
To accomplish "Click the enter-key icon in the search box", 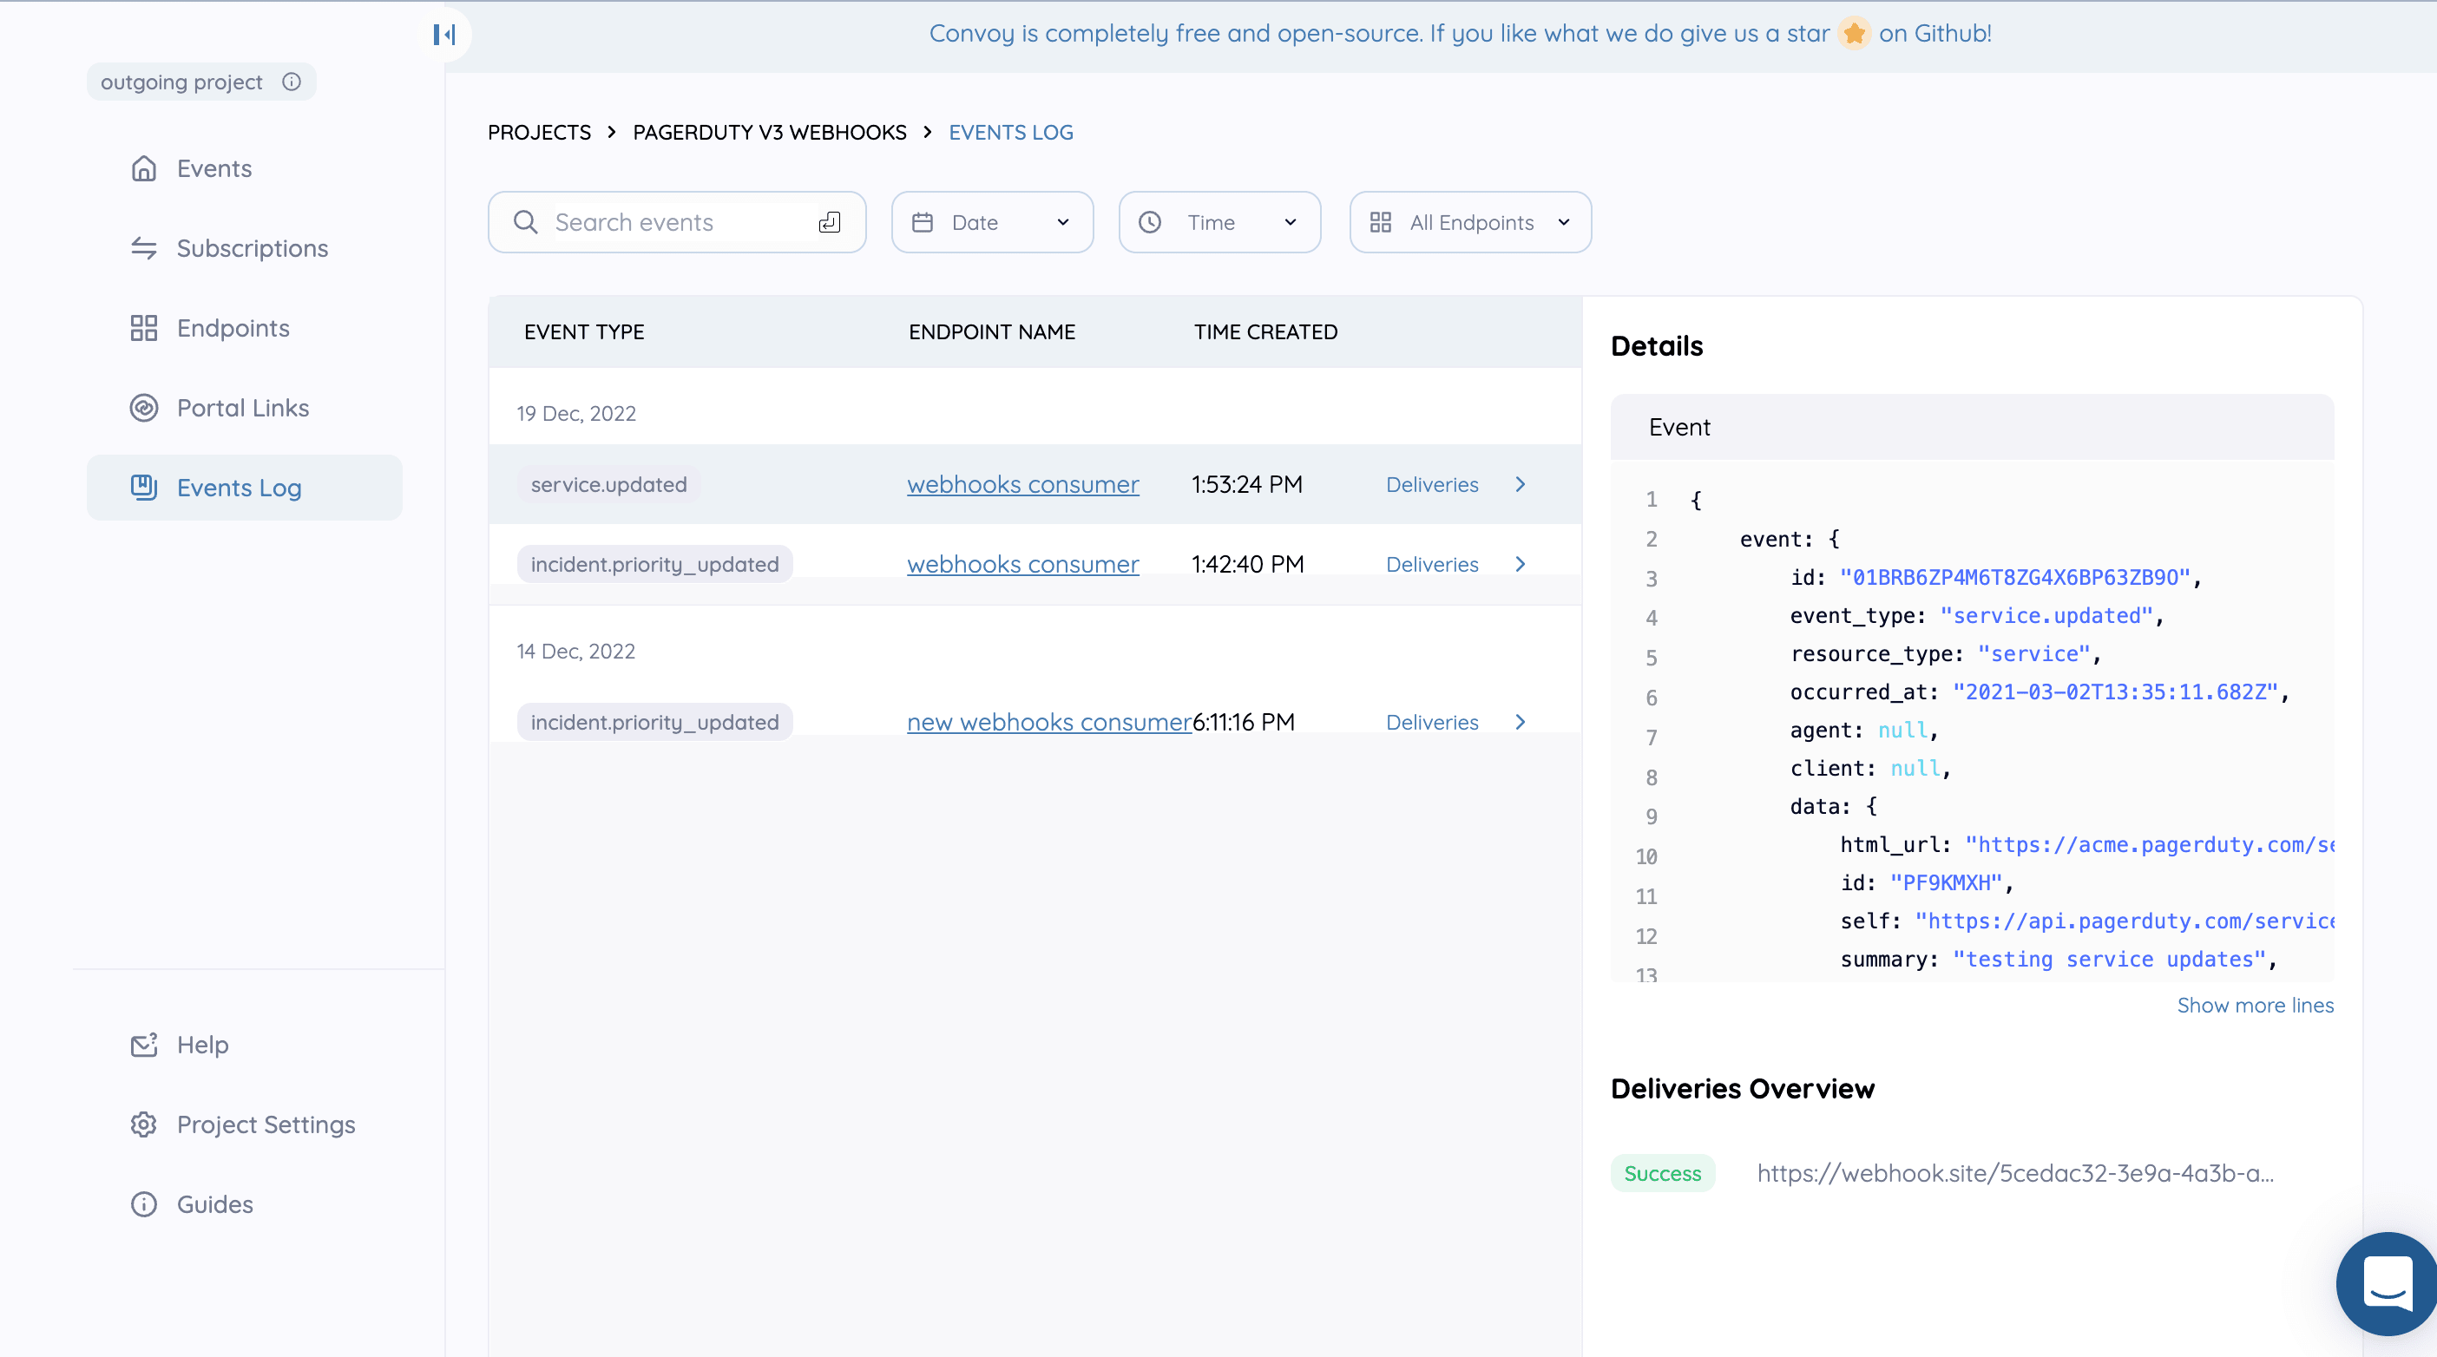I will (830, 222).
